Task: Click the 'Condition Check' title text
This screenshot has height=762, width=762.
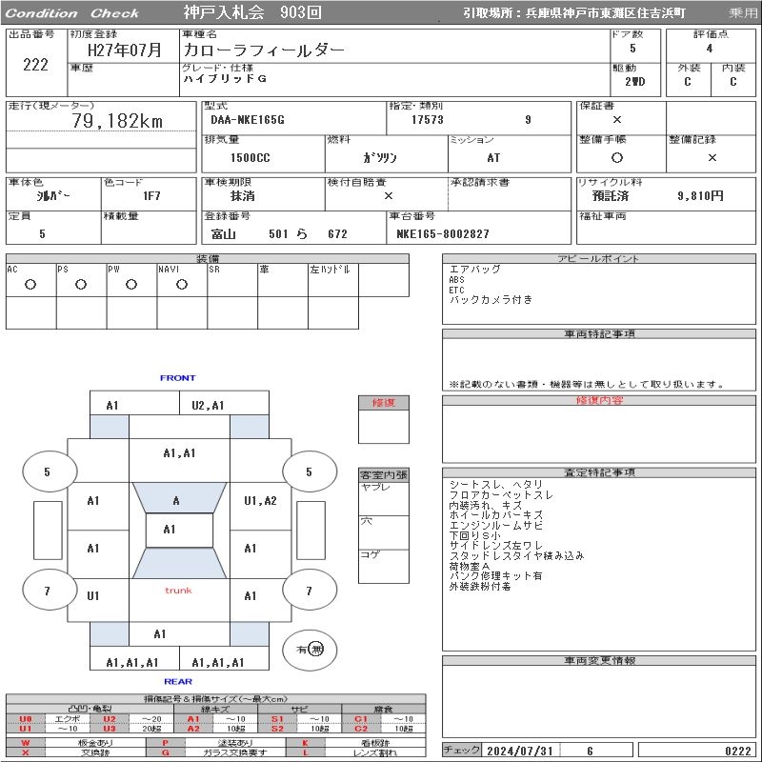Action: pos(72,13)
